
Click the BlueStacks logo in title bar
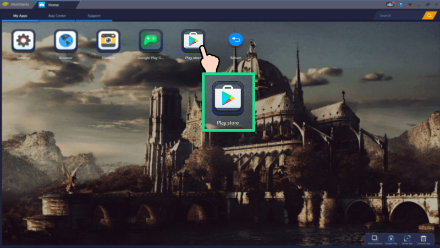pyautogui.click(x=5, y=4)
